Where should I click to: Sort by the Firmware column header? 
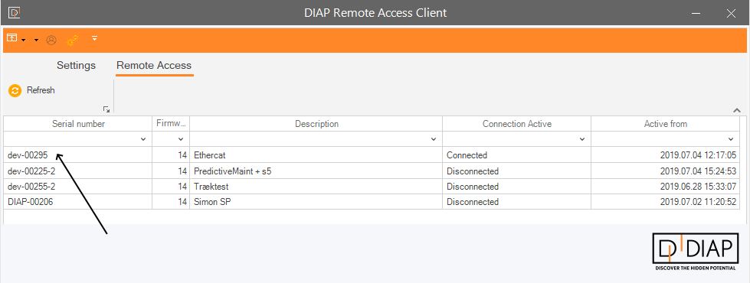pyautogui.click(x=171, y=124)
